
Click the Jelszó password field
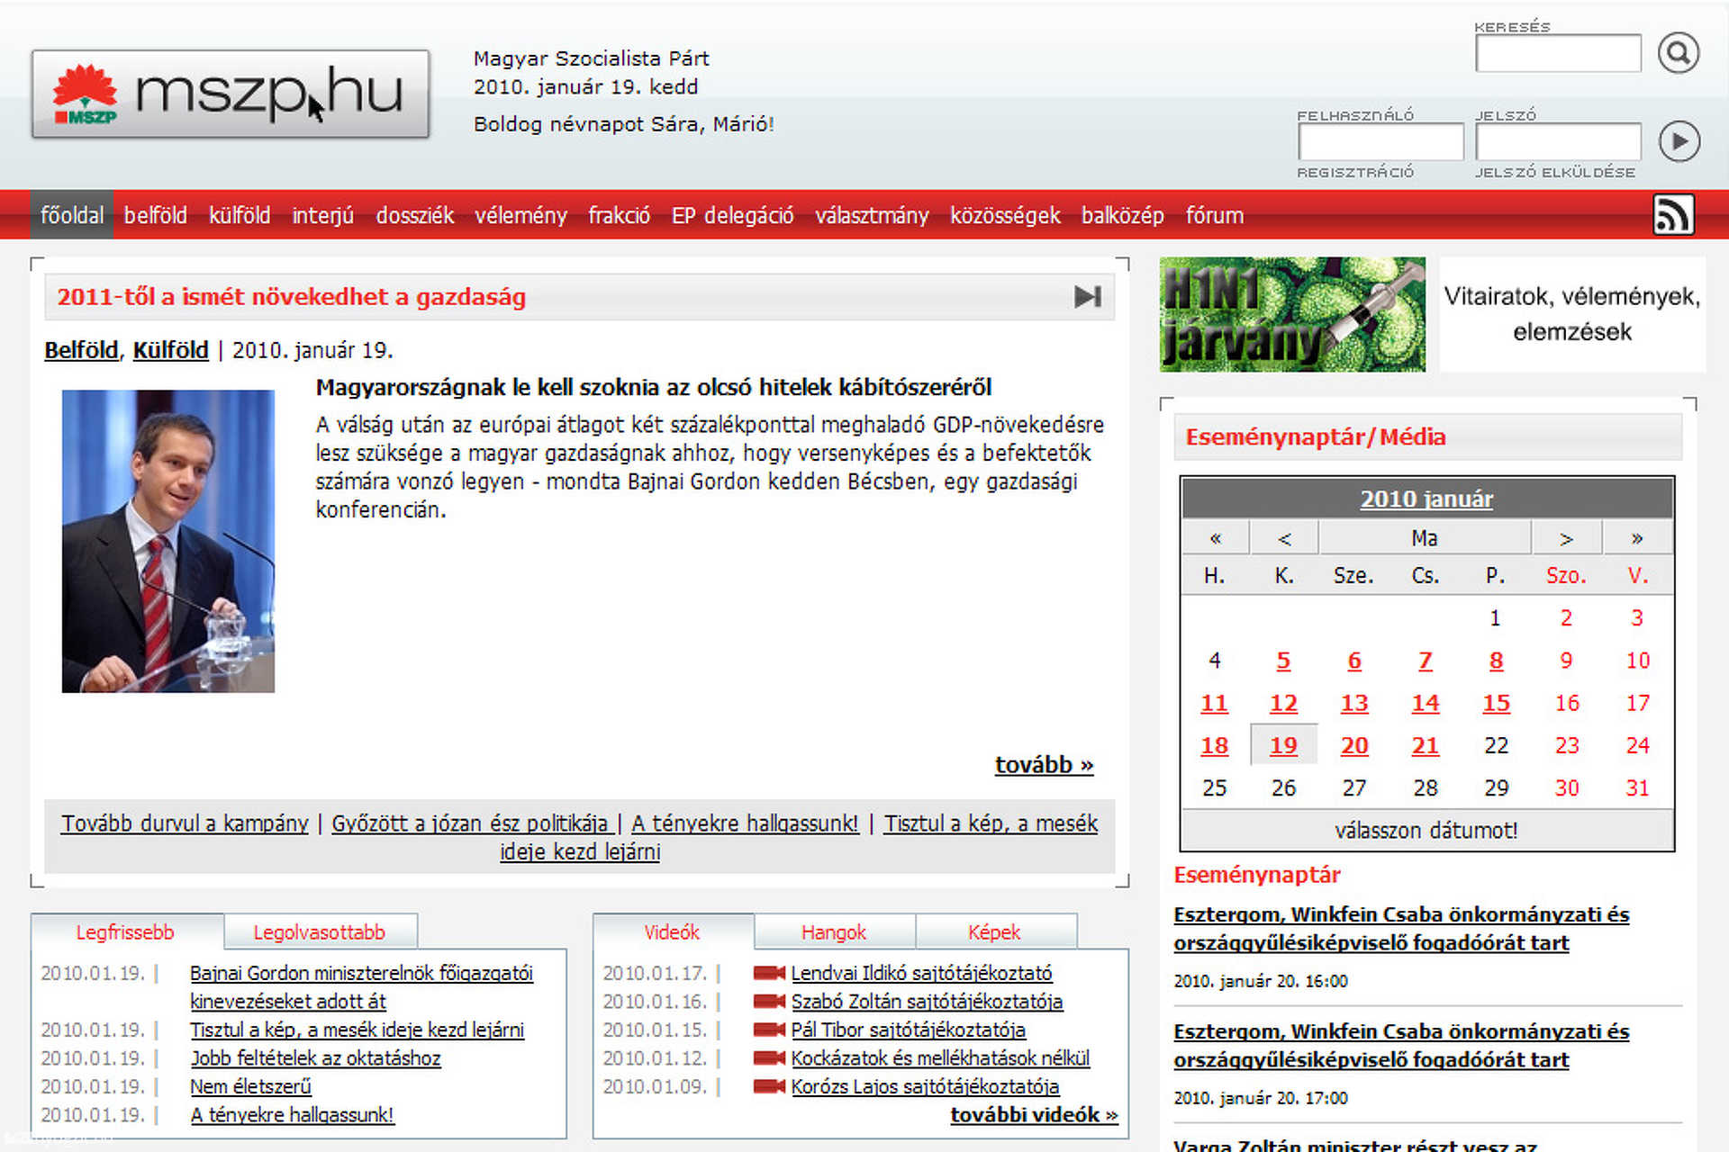pos(1558,141)
